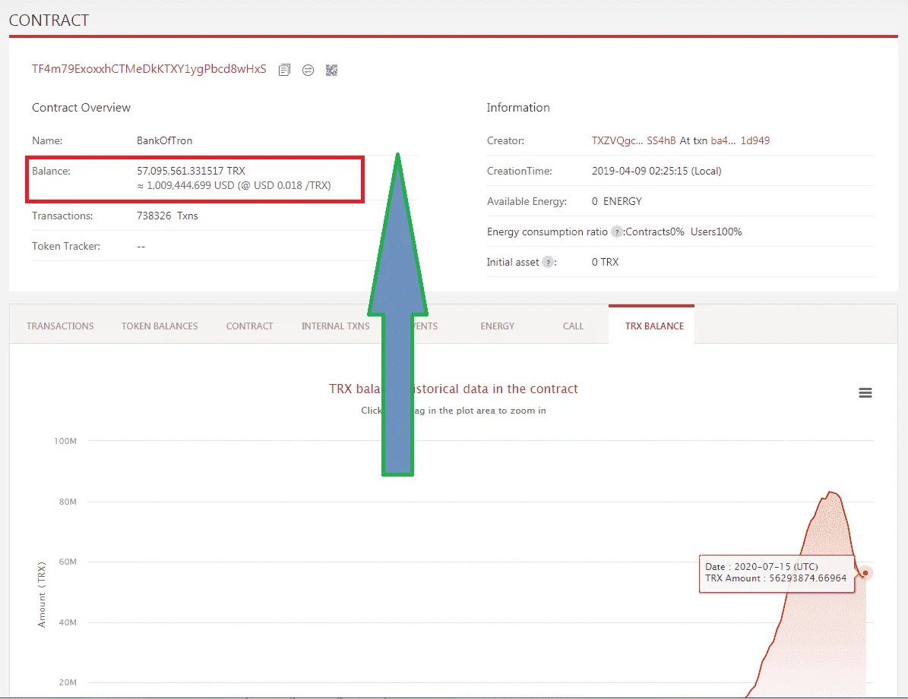This screenshot has height=699, width=908.
Task: Click the chart peak near 80M
Action: (830, 493)
